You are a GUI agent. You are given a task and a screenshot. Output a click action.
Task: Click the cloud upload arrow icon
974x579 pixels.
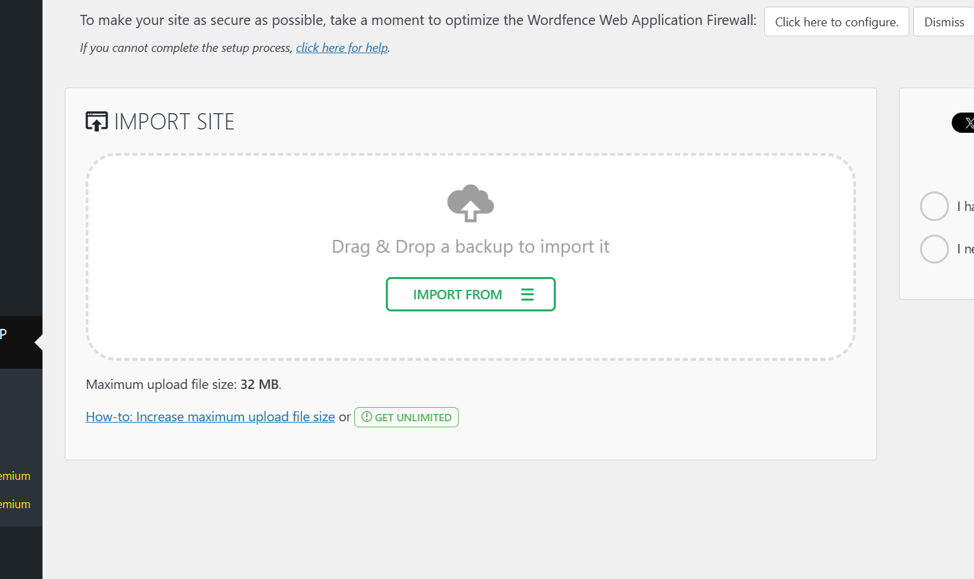click(x=471, y=203)
